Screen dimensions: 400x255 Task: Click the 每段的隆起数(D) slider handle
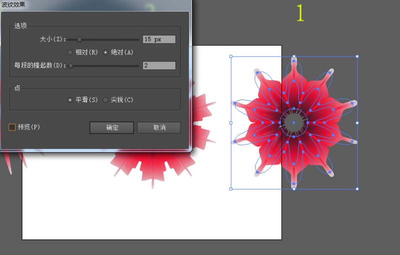[70, 65]
